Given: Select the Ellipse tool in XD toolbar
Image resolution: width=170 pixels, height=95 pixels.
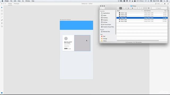Looking at the screenshot, I should click(x=2, y=14).
